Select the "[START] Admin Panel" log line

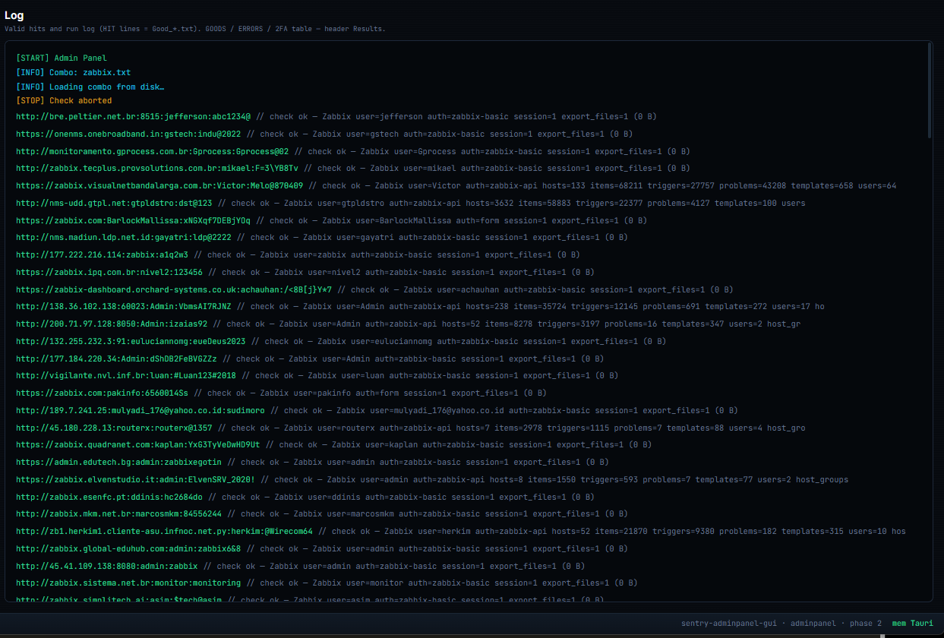(x=62, y=58)
